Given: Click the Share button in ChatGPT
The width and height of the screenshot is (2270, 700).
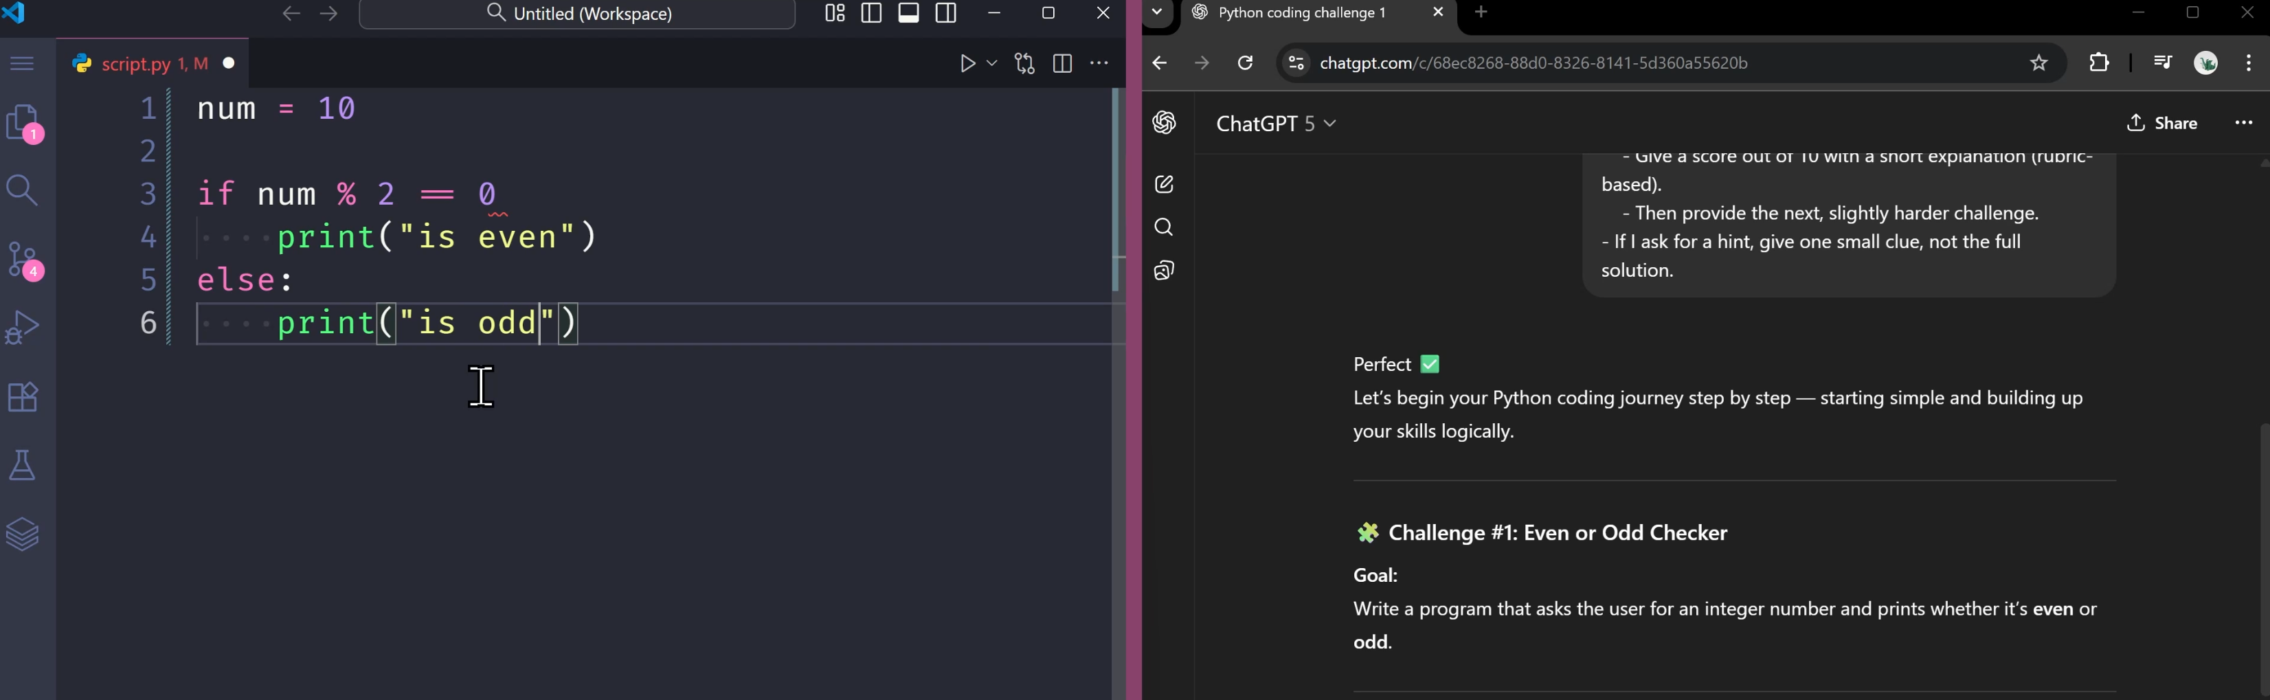Looking at the screenshot, I should [2164, 124].
